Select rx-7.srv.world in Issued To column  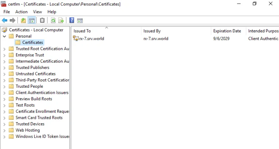pos(92,38)
